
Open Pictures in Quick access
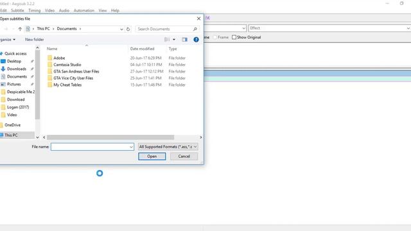tap(13, 84)
